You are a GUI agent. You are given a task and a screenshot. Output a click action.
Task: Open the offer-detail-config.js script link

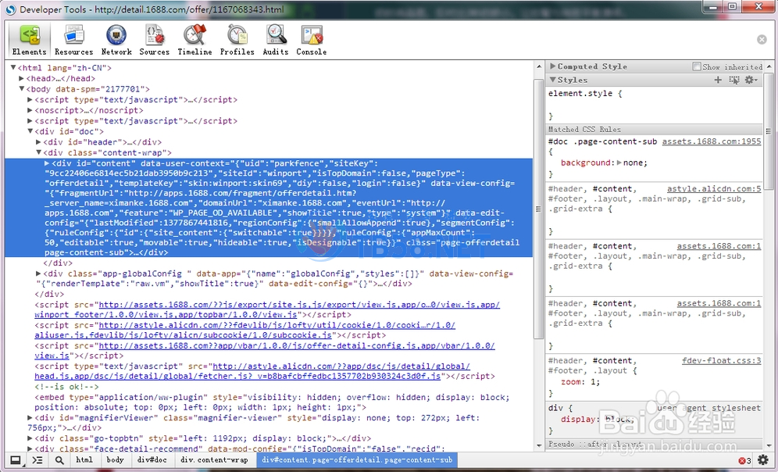(x=265, y=351)
